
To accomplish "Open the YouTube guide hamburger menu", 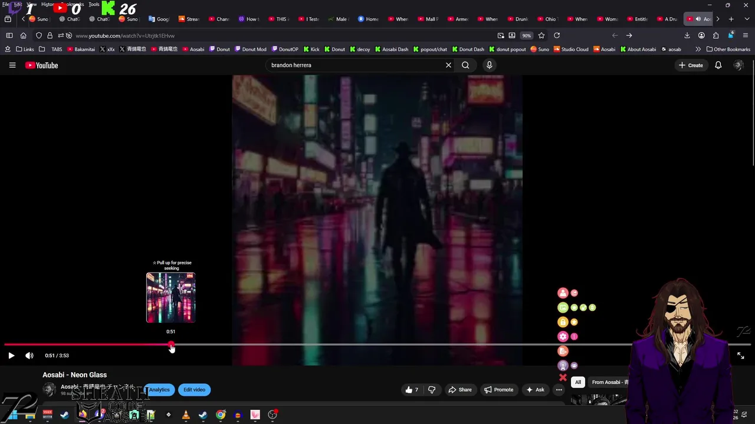I will click(12, 65).
